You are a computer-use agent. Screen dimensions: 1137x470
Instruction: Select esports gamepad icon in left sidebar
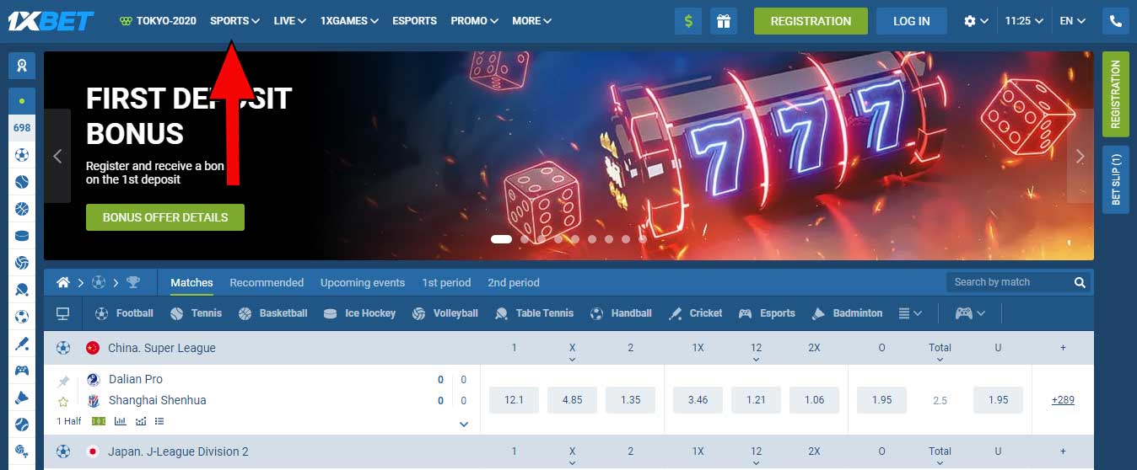coord(21,371)
